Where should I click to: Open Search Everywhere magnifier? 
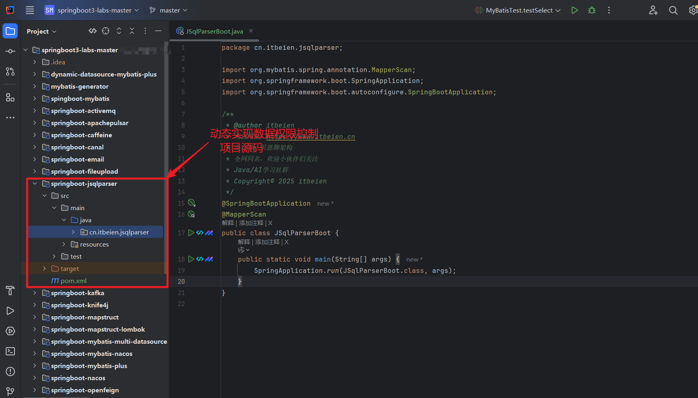point(673,10)
